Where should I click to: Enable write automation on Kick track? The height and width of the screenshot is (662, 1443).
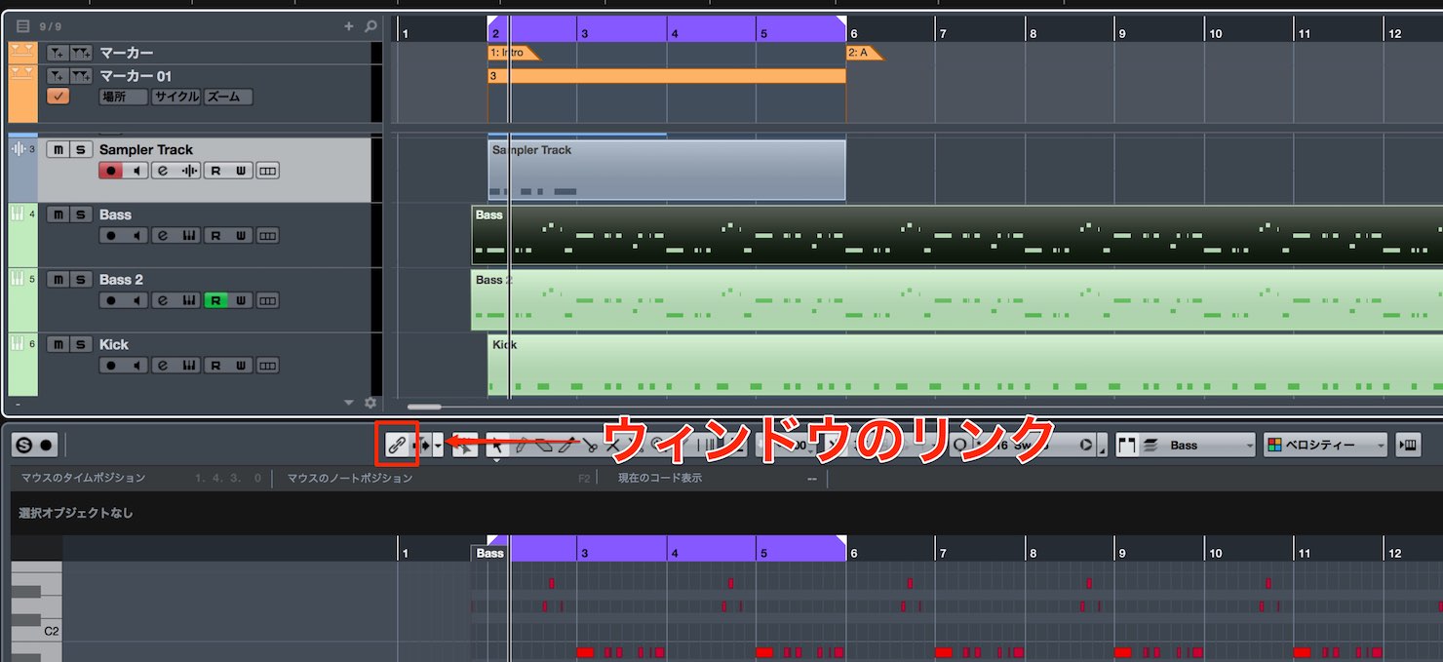241,366
